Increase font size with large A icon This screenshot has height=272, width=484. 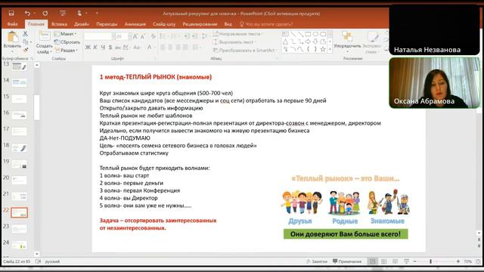[135, 36]
